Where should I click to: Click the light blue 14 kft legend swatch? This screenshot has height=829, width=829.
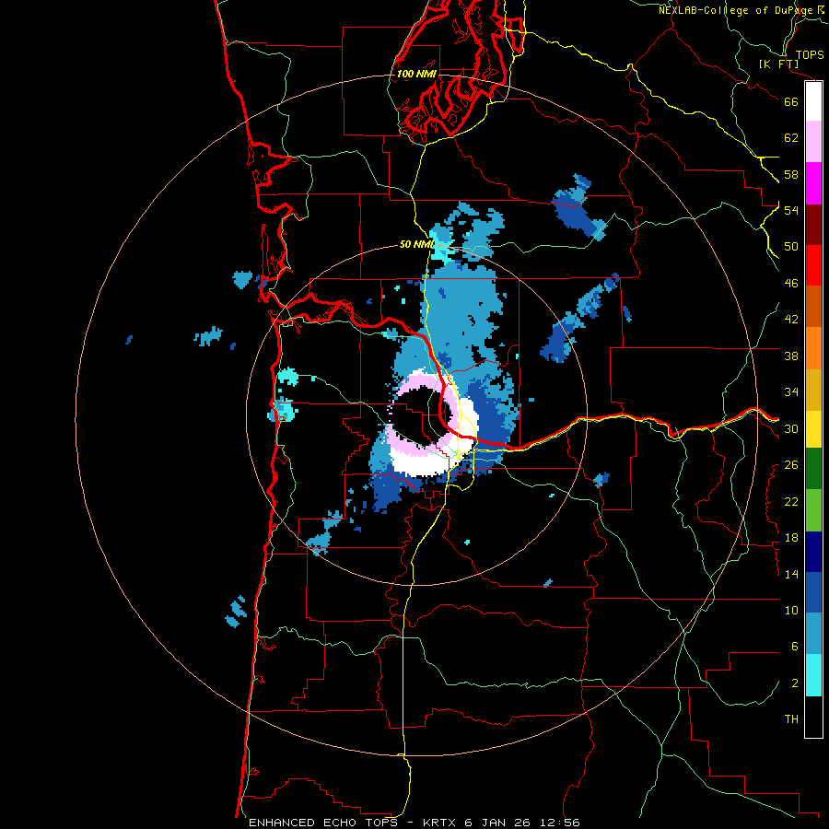point(813,634)
